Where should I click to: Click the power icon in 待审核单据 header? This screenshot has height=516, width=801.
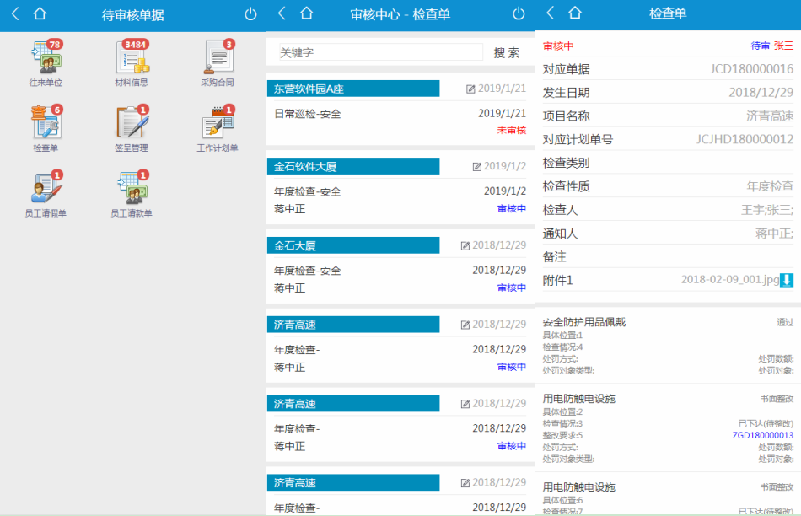(250, 14)
